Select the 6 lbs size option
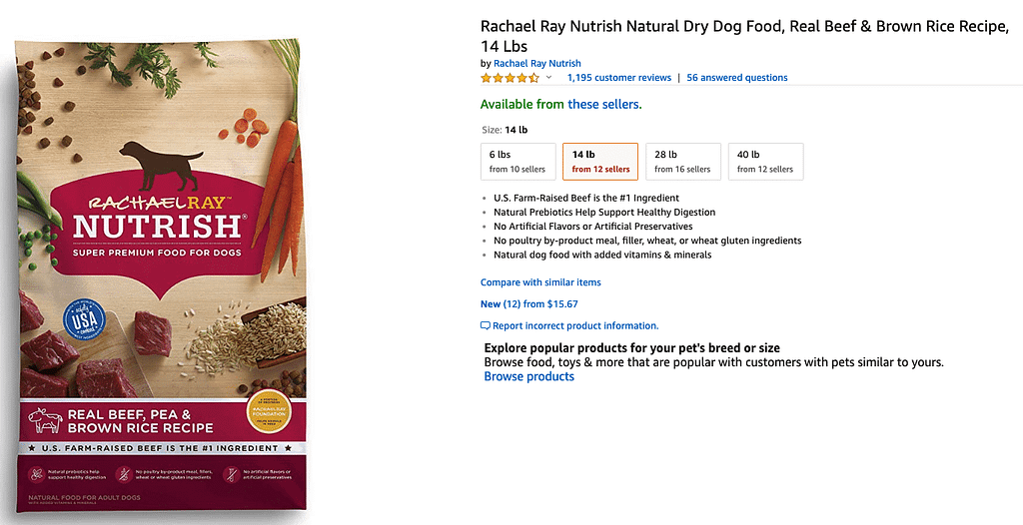This screenshot has height=525, width=1023. click(517, 162)
